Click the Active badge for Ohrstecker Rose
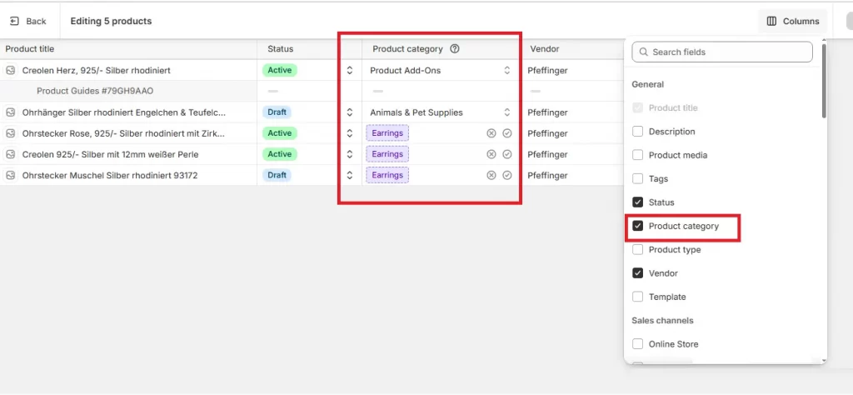The width and height of the screenshot is (853, 395). (280, 133)
